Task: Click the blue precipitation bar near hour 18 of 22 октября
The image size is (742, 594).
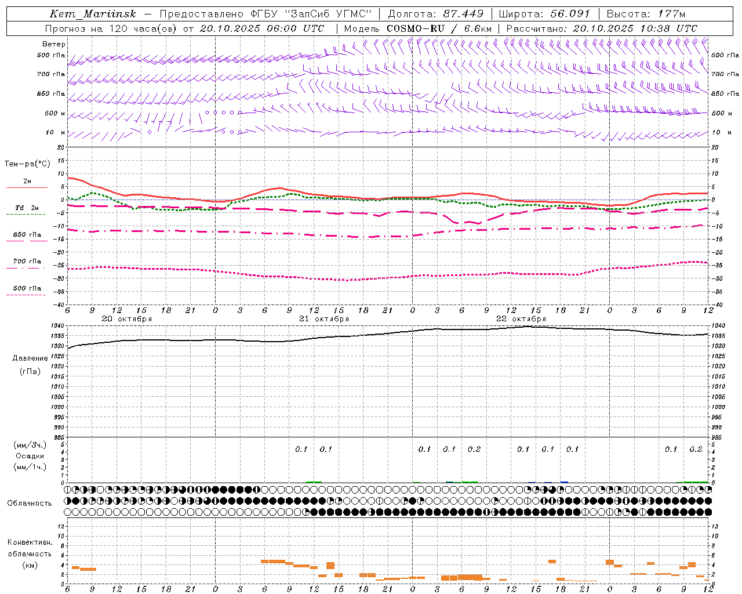Action: coord(564,481)
